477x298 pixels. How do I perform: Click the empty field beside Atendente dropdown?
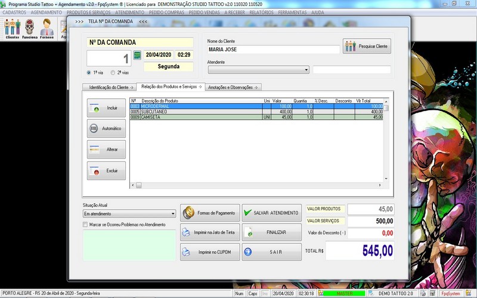tap(352, 70)
